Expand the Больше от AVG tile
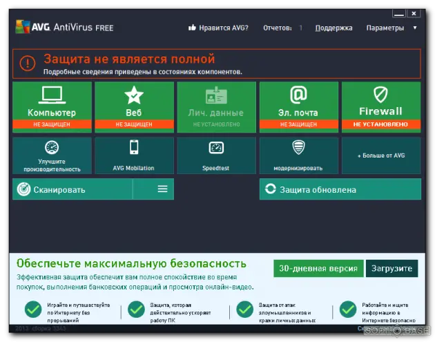Viewport: 435px width, 342px height. click(x=380, y=155)
